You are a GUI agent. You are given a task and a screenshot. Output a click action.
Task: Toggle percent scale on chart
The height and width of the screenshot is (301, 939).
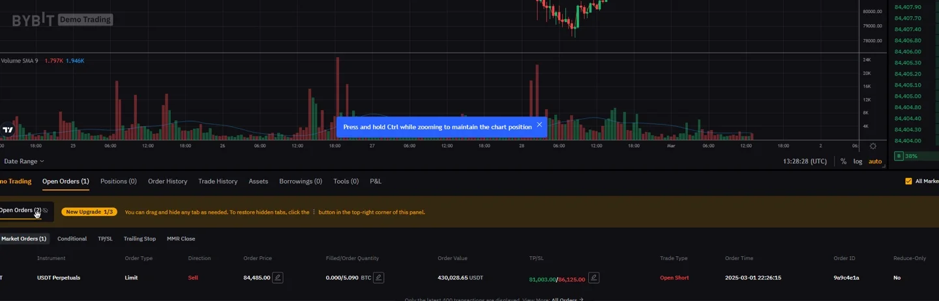tap(843, 161)
